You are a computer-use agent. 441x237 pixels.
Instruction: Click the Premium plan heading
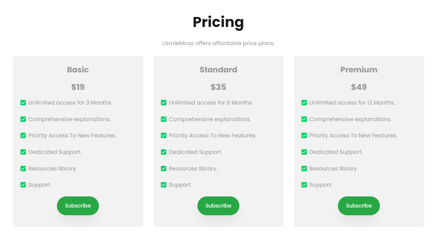[x=359, y=69]
